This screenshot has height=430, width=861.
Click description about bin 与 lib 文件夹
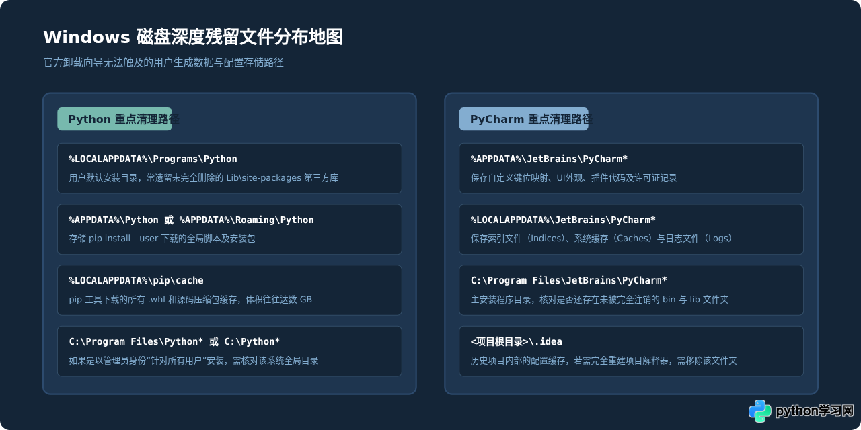point(599,299)
